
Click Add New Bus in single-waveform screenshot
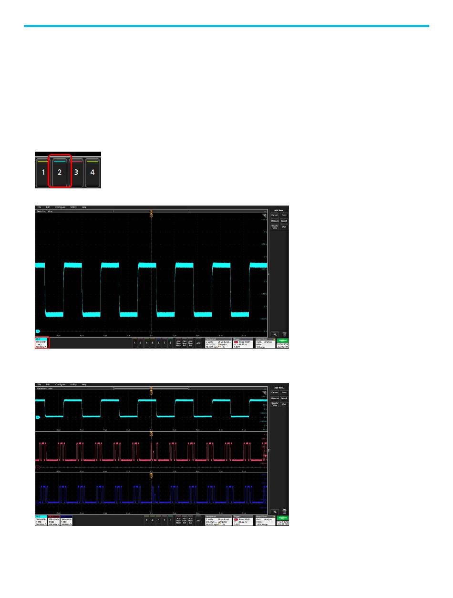(x=190, y=343)
